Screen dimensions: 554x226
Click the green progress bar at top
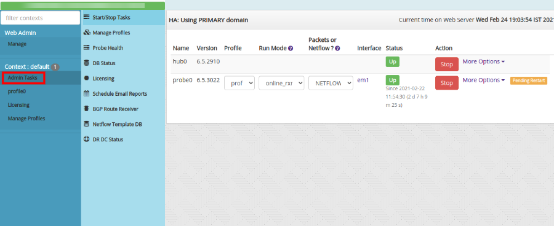(x=82, y=6)
